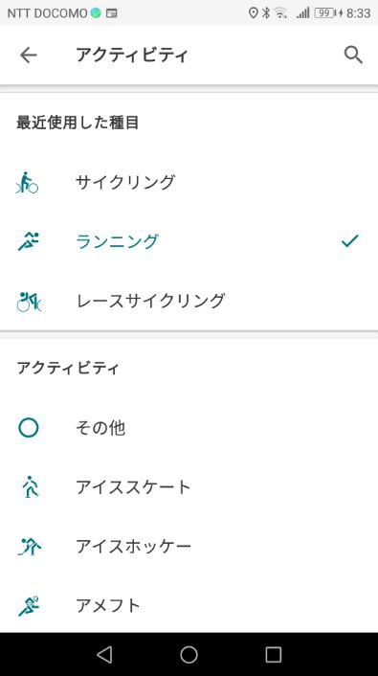Select the race cycling icon
Viewport: 378px width, 676px height.
pyautogui.click(x=29, y=301)
